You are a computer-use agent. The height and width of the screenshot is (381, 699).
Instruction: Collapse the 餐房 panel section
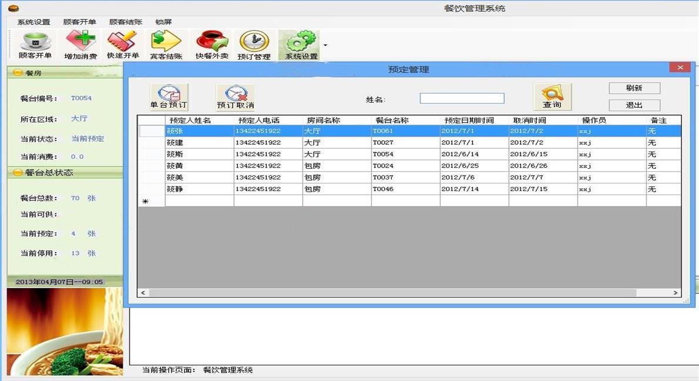pos(18,73)
